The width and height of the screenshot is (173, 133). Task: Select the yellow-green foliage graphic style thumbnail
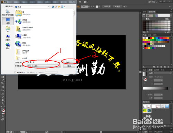click(x=145, y=111)
